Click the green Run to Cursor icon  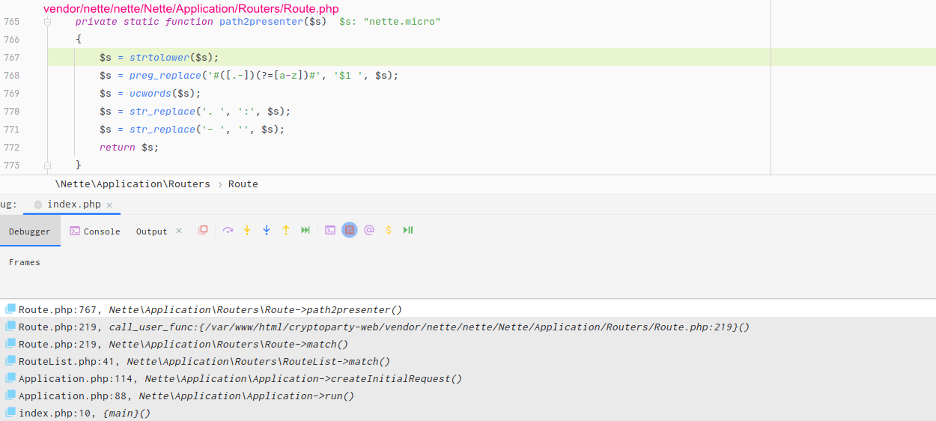306,231
